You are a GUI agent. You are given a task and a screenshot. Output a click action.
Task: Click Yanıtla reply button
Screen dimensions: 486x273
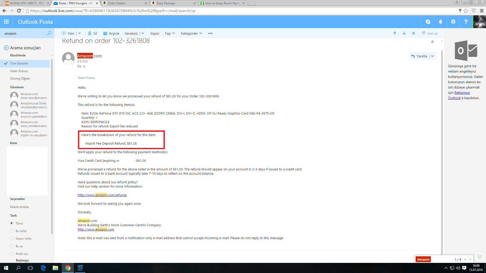click(419, 56)
